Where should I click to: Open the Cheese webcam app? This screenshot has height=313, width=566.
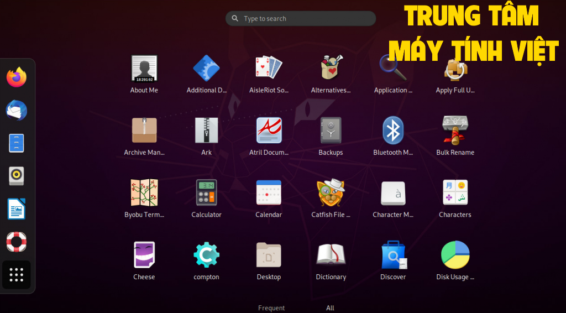(144, 255)
